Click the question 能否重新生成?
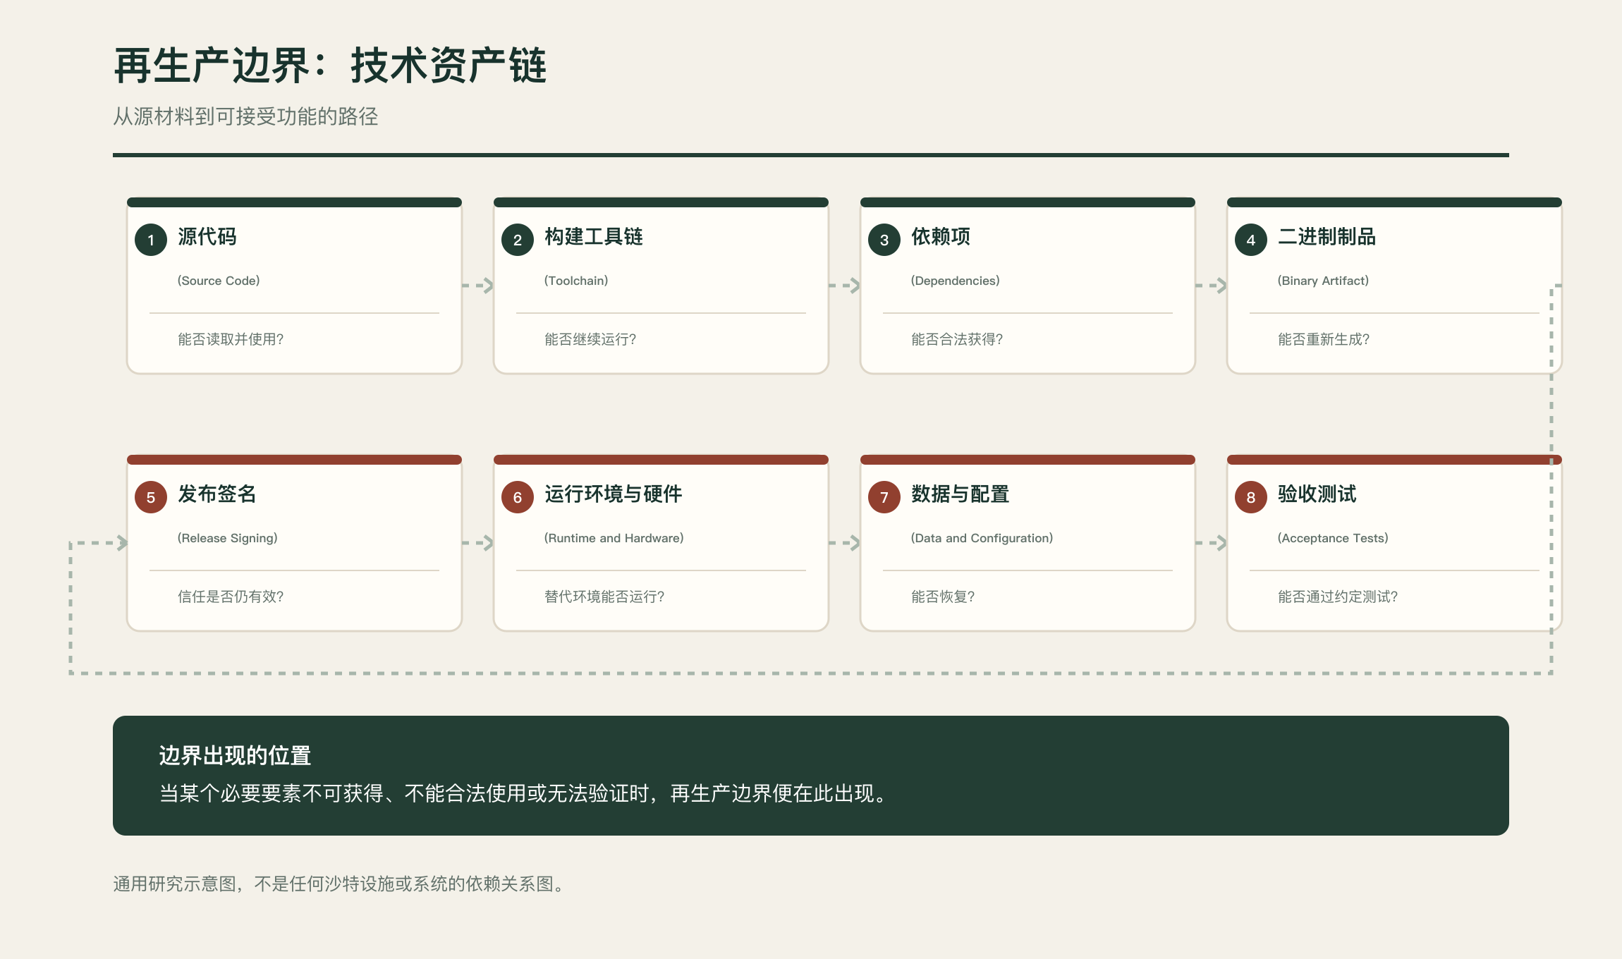1622x959 pixels. pos(1324,339)
